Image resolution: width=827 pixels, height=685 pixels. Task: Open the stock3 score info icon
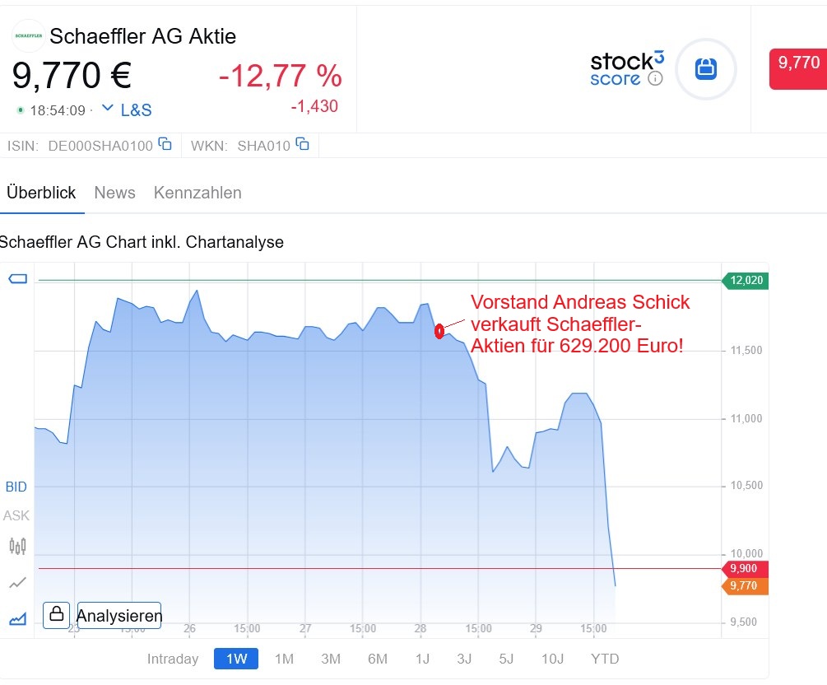click(655, 79)
